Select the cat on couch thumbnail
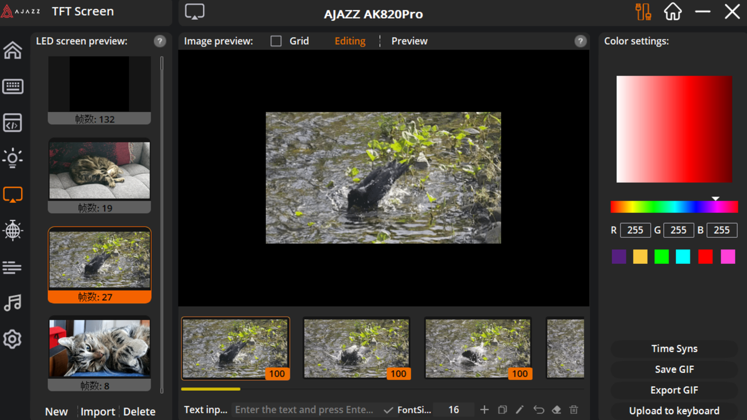Image resolution: width=747 pixels, height=420 pixels. click(100, 170)
